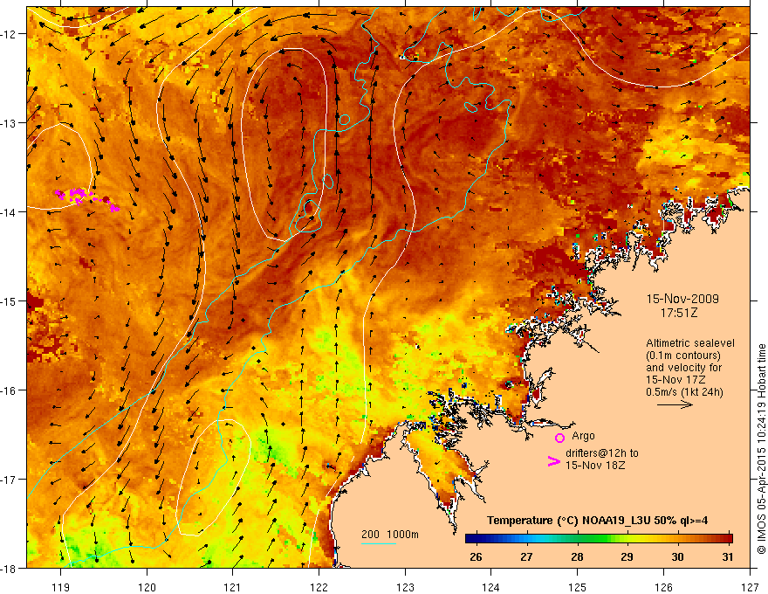768x594 pixels.
Task: Click longitude axis label 125
Action: point(578,588)
